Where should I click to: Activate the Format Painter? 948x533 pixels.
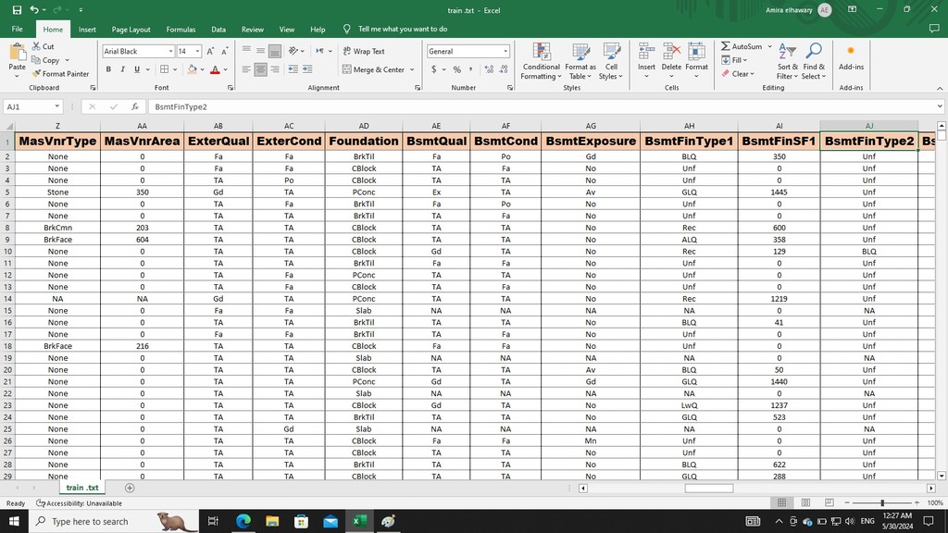pyautogui.click(x=60, y=74)
